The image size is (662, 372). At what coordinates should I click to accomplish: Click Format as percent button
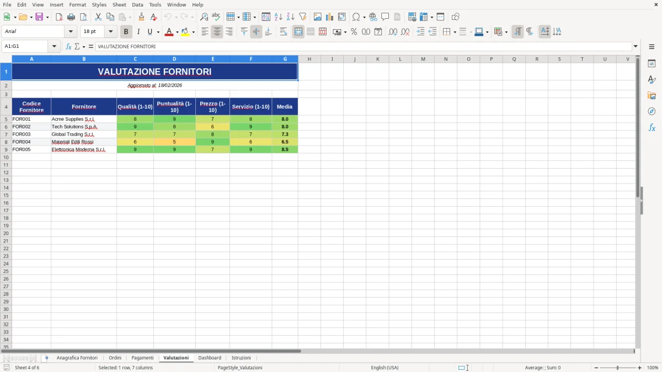coord(353,32)
